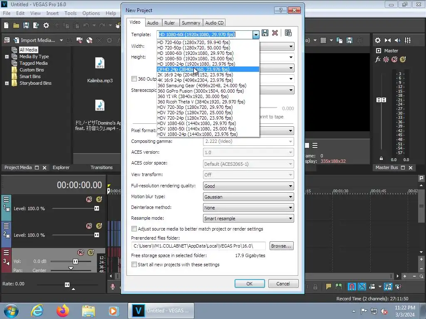Open Project Properties gear in main toolbar
Viewport: 426px width, 319px height.
(x=46, y=25)
